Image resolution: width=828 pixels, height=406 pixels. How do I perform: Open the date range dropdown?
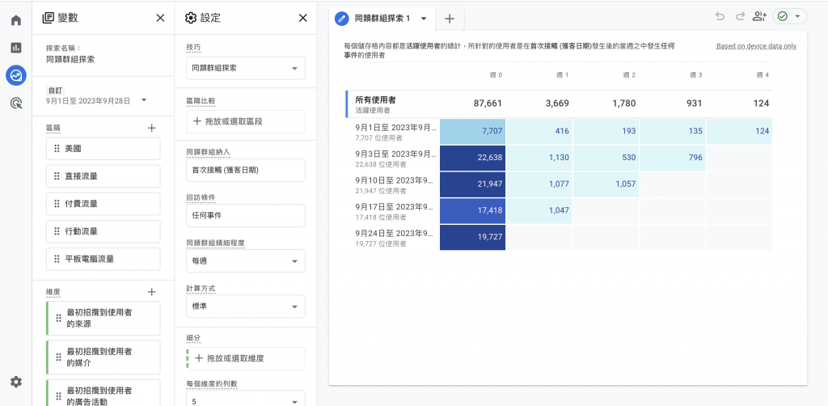coord(144,100)
